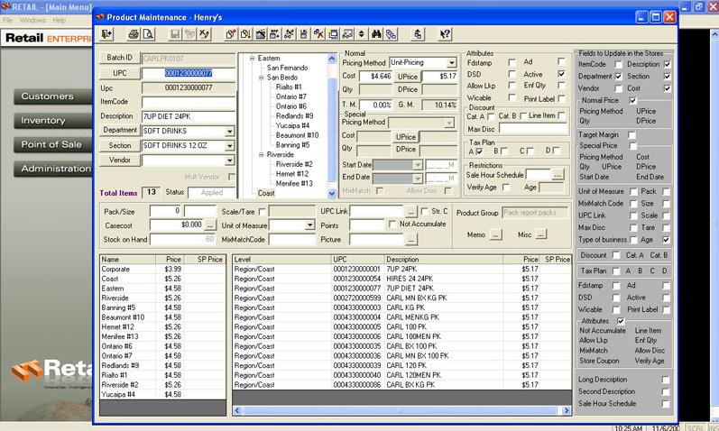Viewport: 719px width, 431px height.
Task: Click the tag with down arrow icon
Action: [x=245, y=34]
